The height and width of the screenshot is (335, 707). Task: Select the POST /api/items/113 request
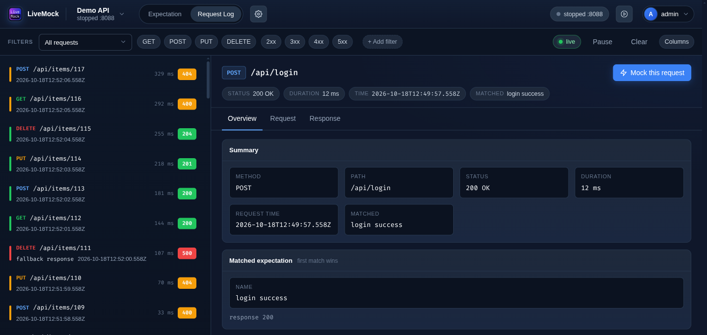[103, 194]
